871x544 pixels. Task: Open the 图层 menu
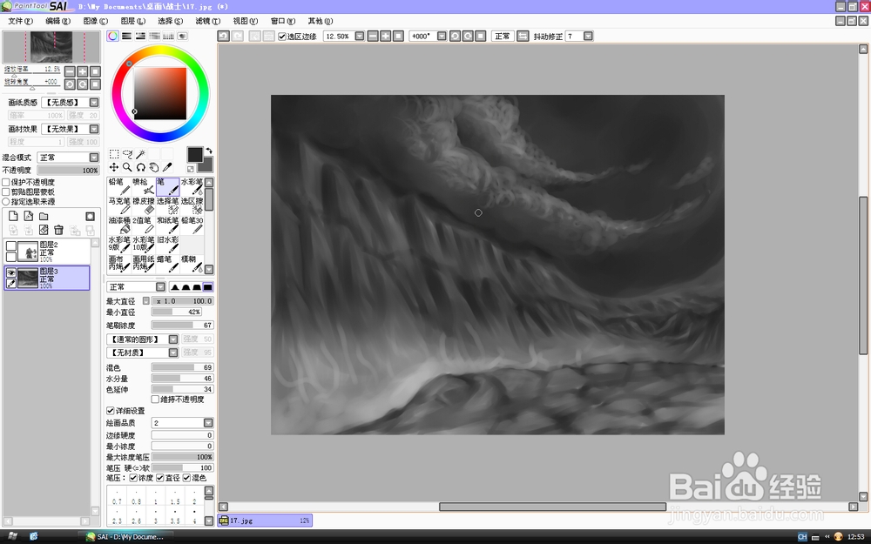pyautogui.click(x=132, y=21)
